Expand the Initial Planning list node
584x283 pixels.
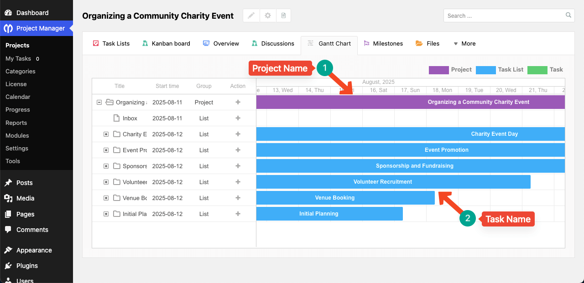106,214
